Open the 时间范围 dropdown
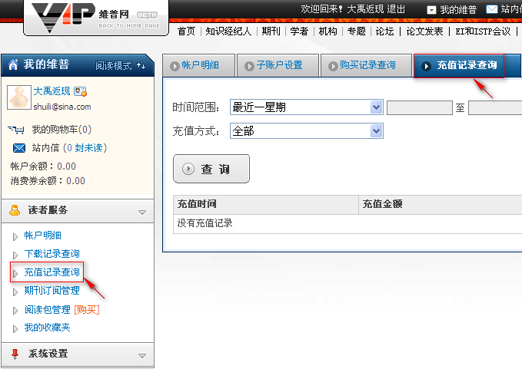 tap(306, 107)
